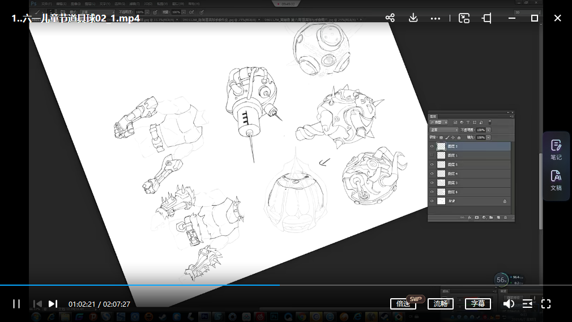Click the share icon in player header
This screenshot has width=572, height=322.
pyautogui.click(x=390, y=18)
